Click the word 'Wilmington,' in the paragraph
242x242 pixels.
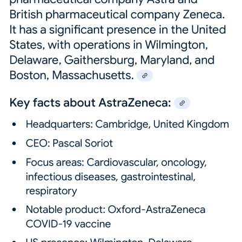point(177,45)
